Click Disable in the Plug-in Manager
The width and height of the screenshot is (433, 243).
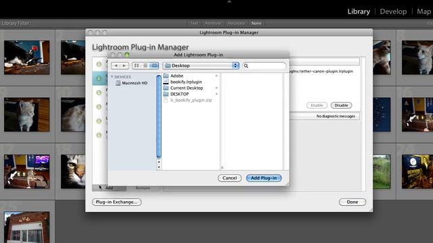(341, 105)
